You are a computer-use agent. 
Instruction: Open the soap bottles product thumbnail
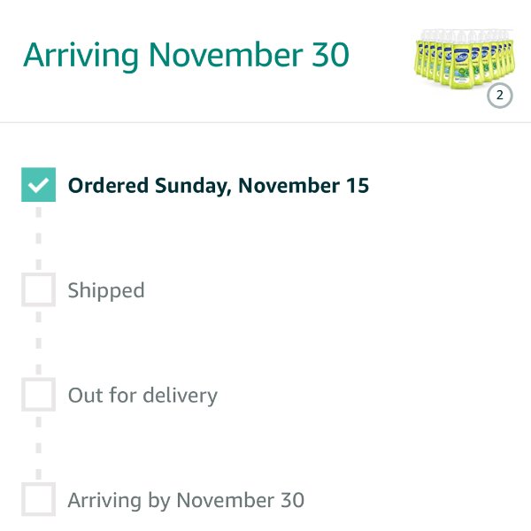(465, 59)
